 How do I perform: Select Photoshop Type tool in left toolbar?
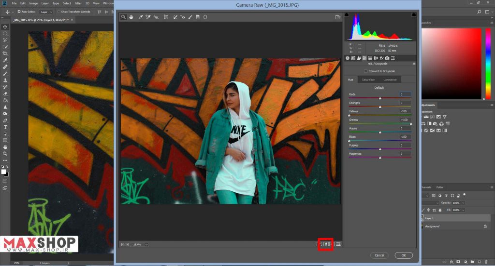point(5,127)
